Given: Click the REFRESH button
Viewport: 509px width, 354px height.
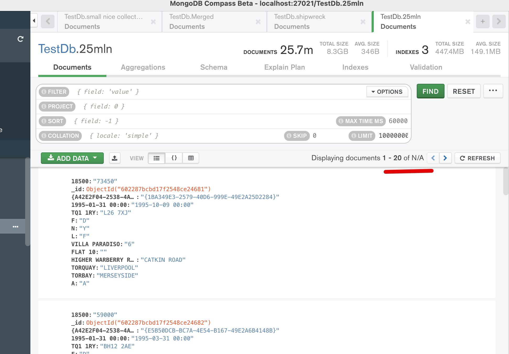Looking at the screenshot, I should pos(478,158).
